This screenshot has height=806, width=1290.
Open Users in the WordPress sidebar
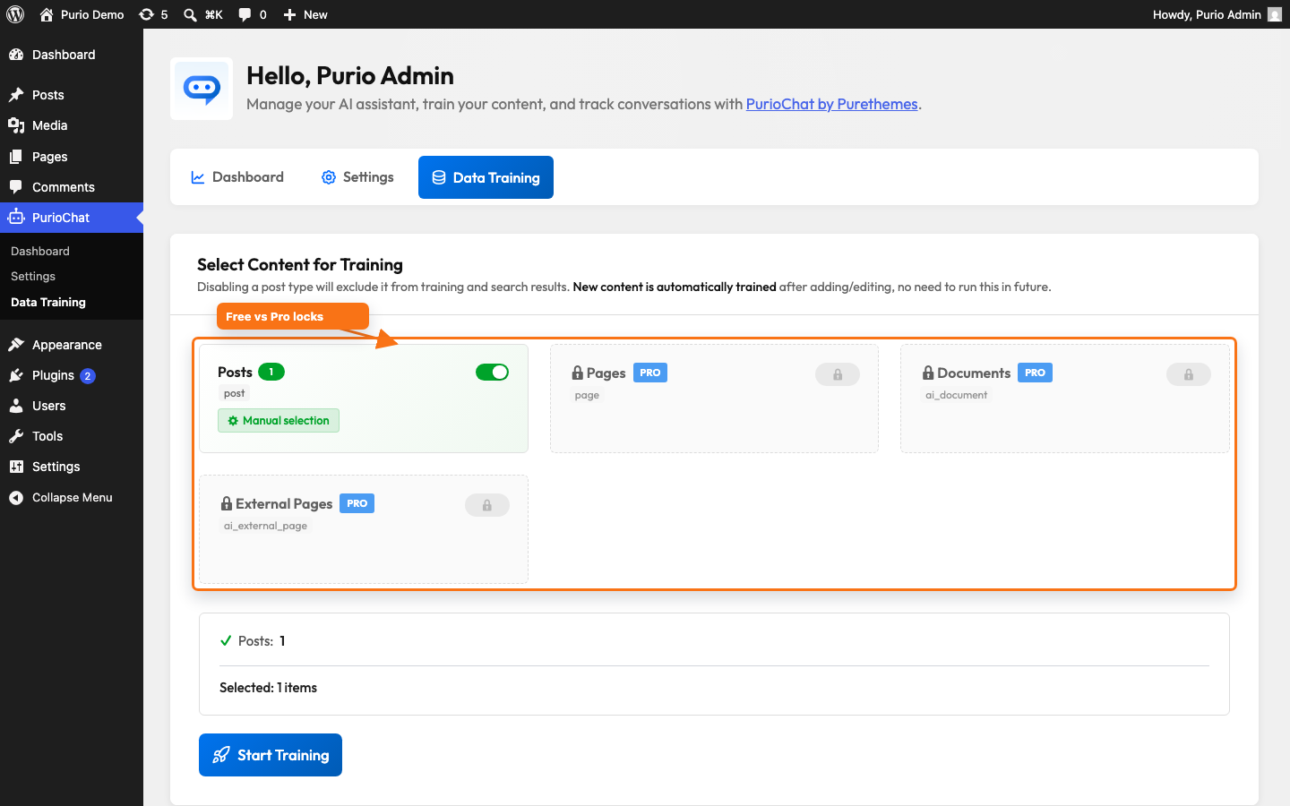72,406
